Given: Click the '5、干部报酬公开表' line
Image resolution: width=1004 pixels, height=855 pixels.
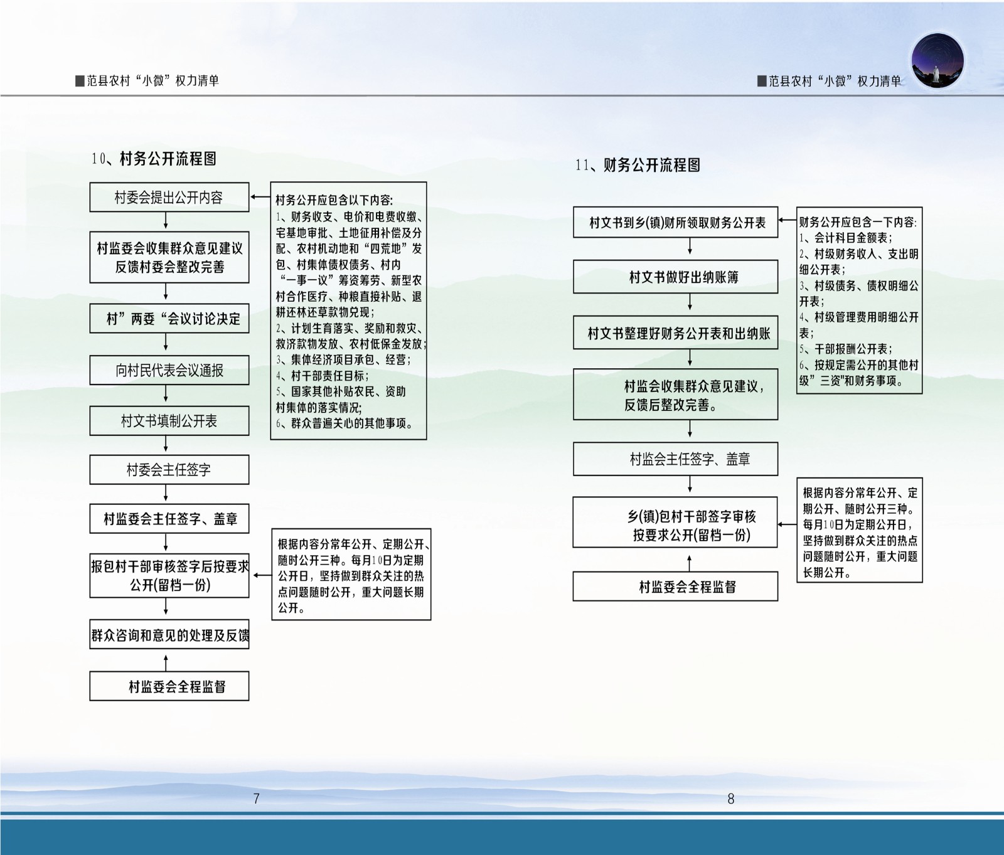Looking at the screenshot, I should pyautogui.click(x=846, y=349).
